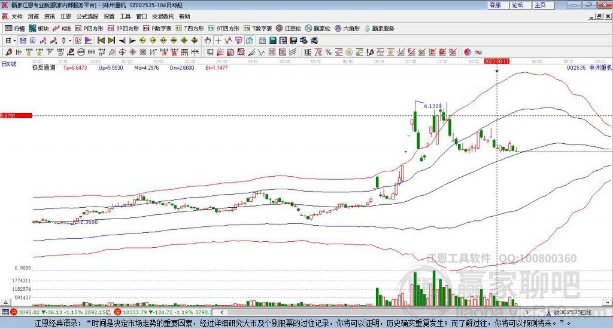
Task: Open the P数字表 tool
Action: pos(157,29)
